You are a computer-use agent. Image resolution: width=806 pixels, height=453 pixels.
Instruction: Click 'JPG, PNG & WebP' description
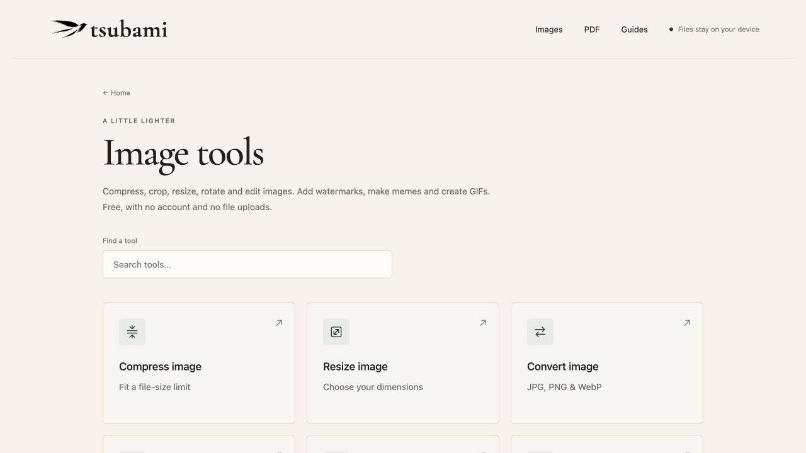(x=564, y=387)
